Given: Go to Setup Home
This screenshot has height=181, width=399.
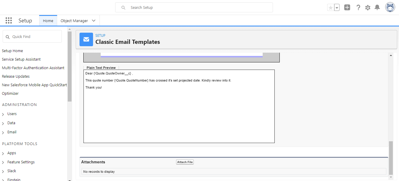Looking at the screenshot, I should click(12, 51).
